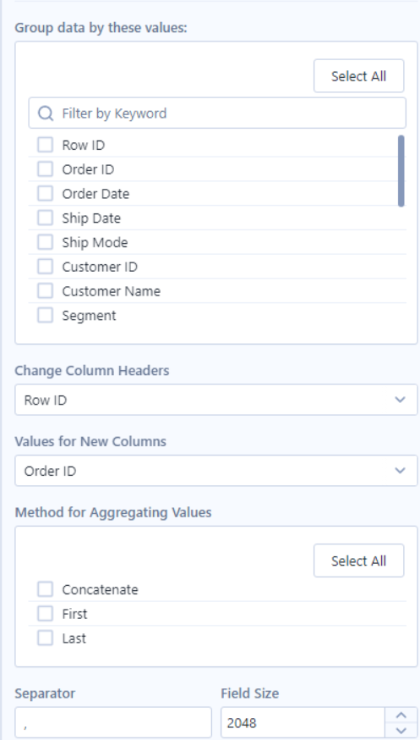This screenshot has height=740, width=420.
Task: Check the Ship Mode option
Action: click(45, 242)
